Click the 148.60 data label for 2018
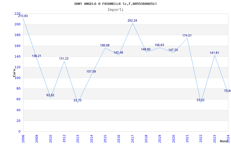The image size is (231, 144). pos(146,49)
